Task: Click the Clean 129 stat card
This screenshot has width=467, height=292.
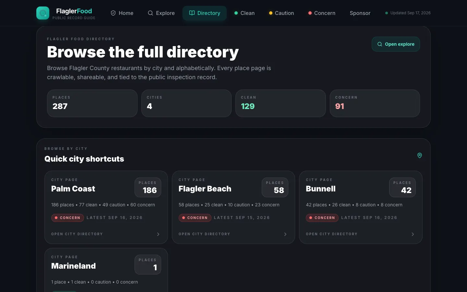Action: click(x=281, y=103)
